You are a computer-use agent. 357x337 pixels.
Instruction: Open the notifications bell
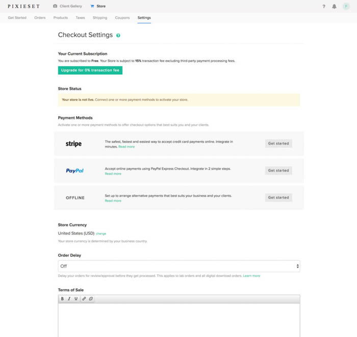(334, 6)
